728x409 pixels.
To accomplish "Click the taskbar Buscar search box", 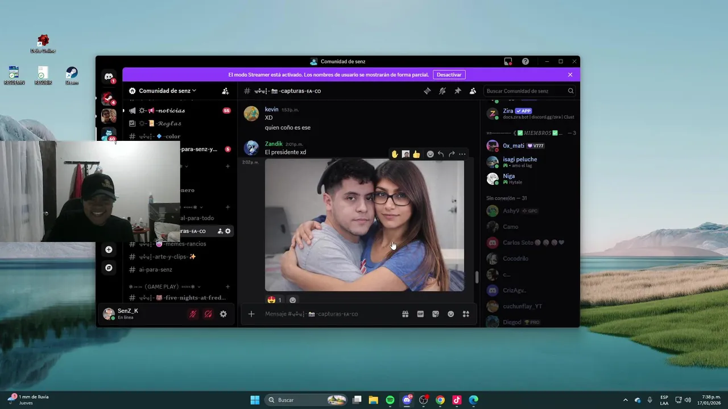I will pyautogui.click(x=307, y=400).
